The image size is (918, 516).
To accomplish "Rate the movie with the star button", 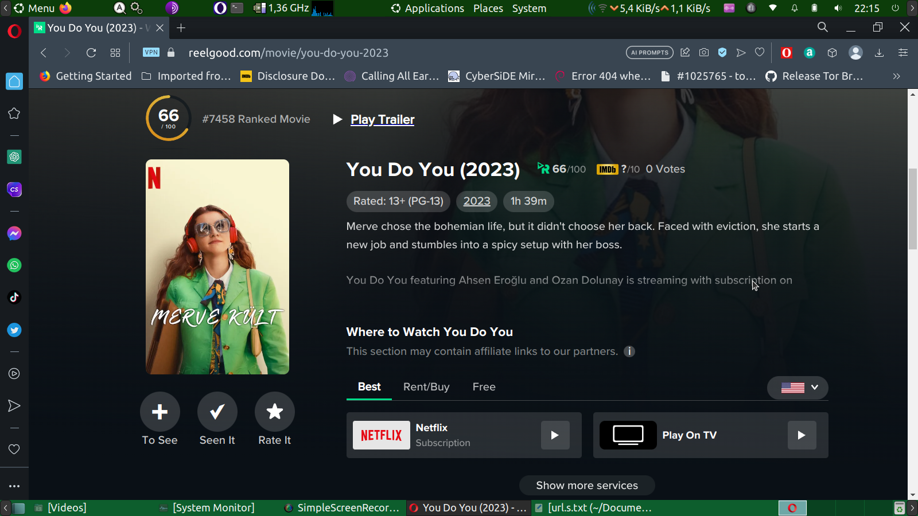I will pyautogui.click(x=275, y=412).
